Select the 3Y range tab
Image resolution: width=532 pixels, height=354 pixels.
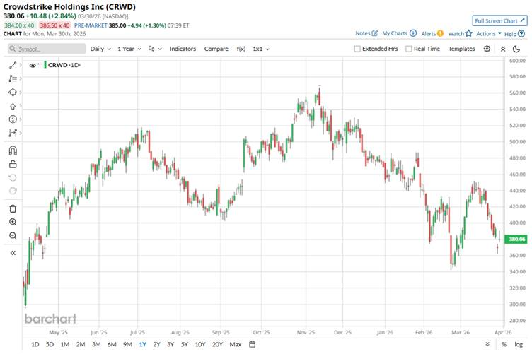(170, 344)
